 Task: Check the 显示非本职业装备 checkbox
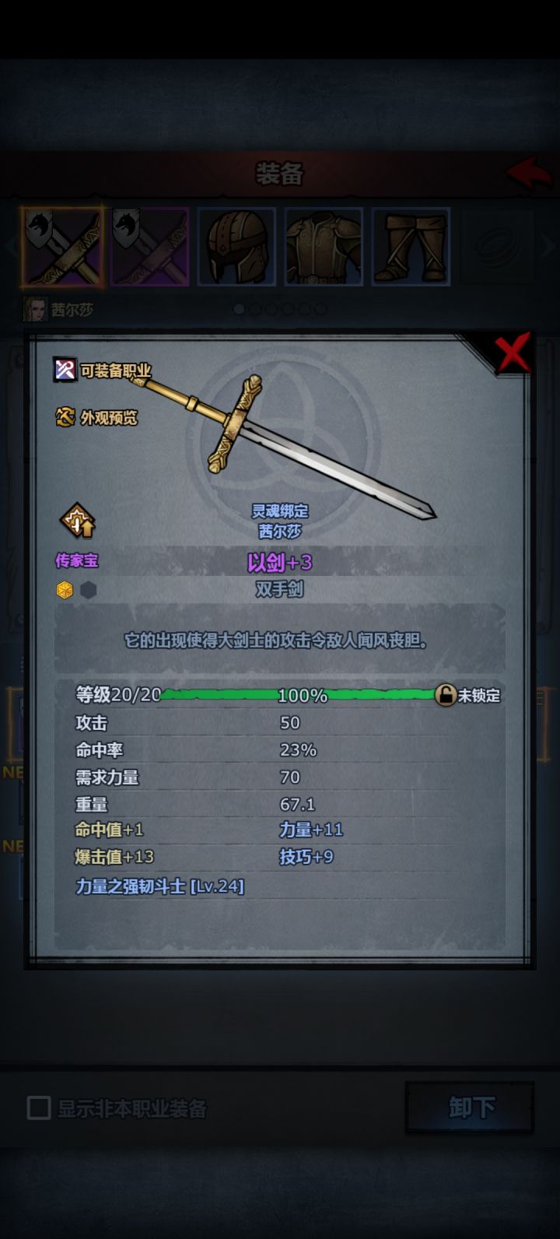39,1108
